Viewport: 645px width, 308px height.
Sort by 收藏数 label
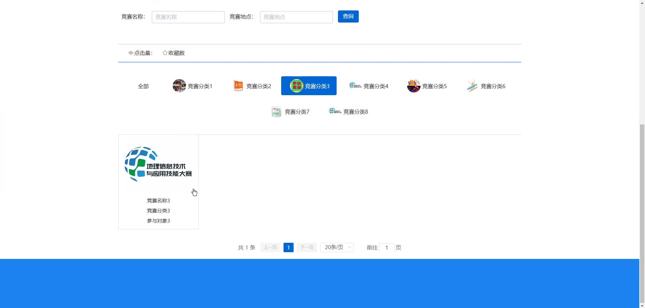[x=177, y=53]
